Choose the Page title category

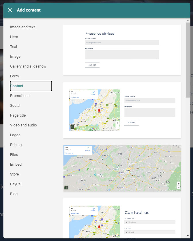tap(18, 115)
